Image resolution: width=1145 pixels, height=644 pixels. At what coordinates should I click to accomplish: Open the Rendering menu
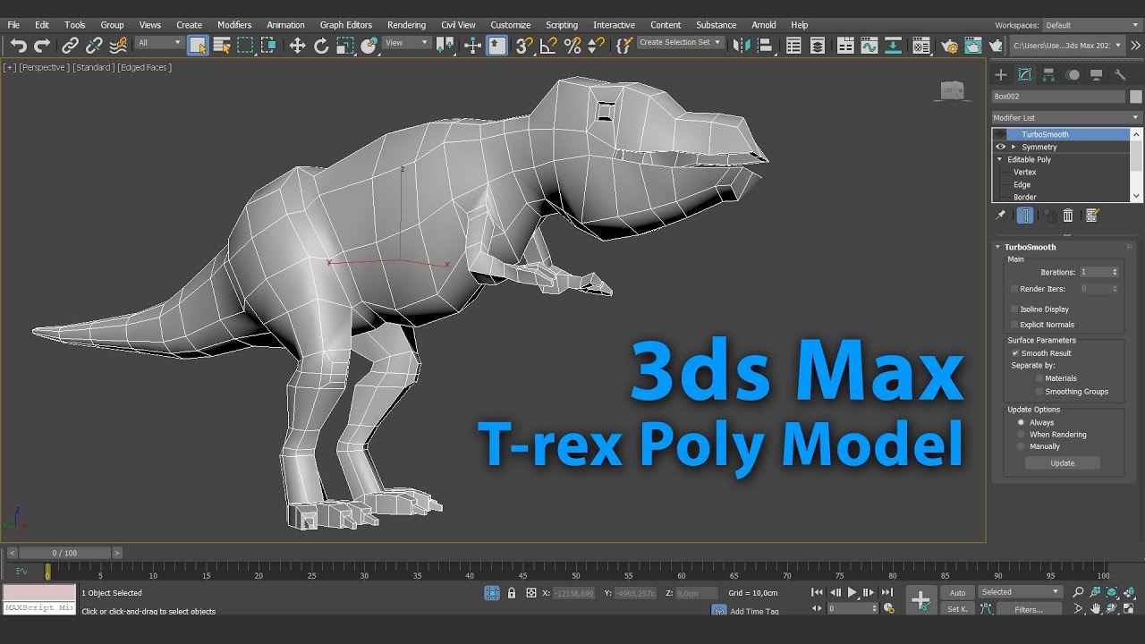tap(406, 25)
